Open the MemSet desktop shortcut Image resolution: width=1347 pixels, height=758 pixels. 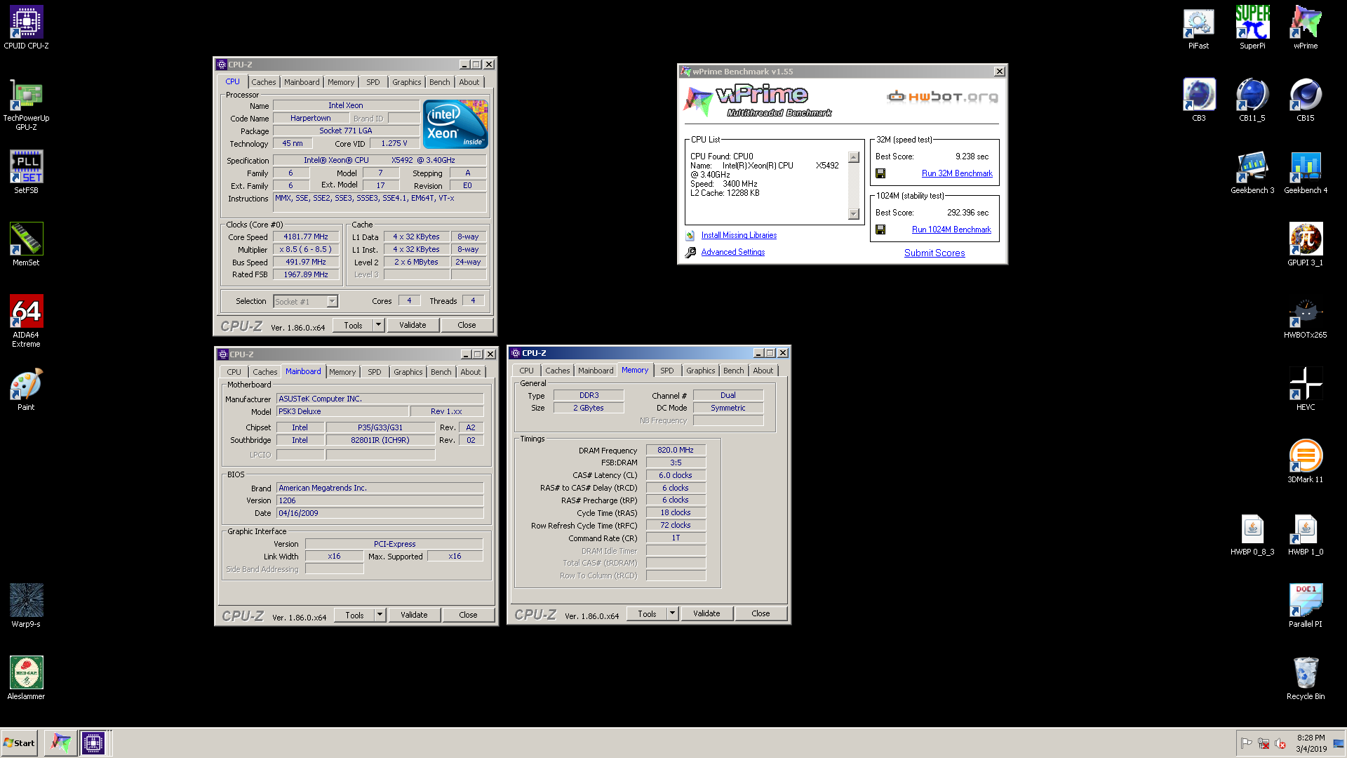click(x=26, y=244)
